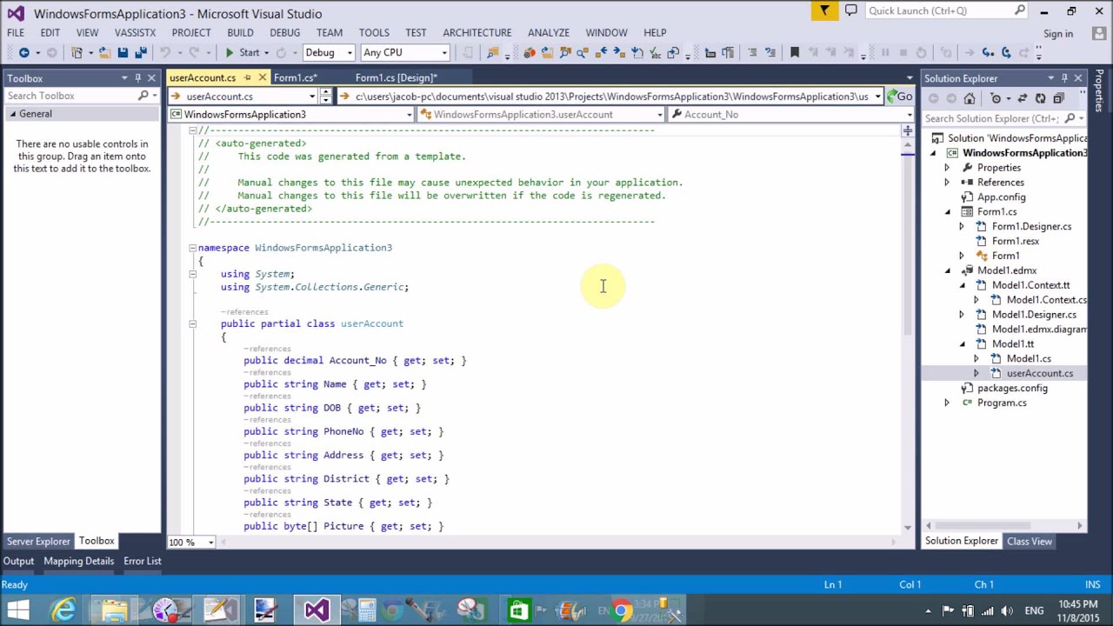This screenshot has height=626, width=1113.
Task: Click the Save All icon
Action: point(141,53)
